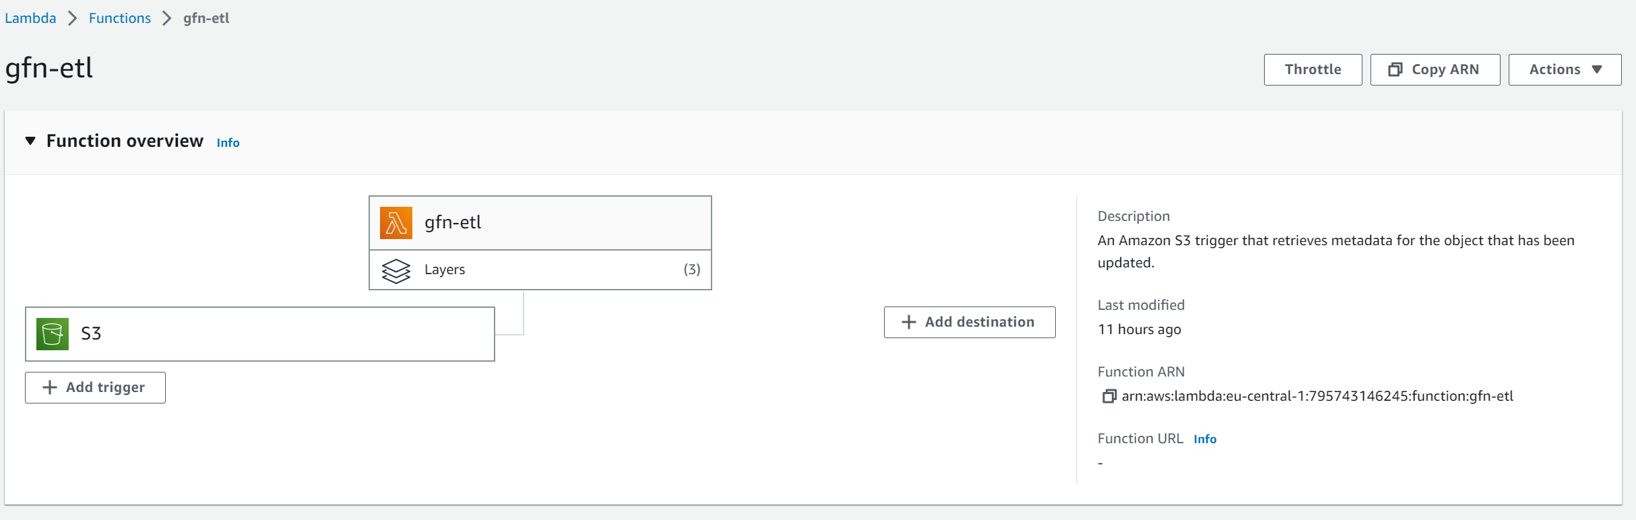Click the plus icon in Add destination button

908,321
